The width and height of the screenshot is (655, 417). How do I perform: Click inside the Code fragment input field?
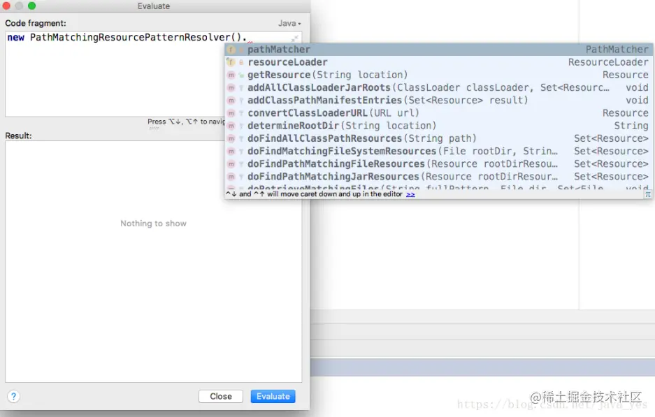(x=153, y=74)
